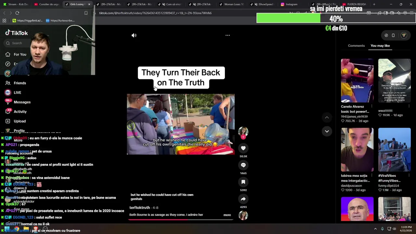This screenshot has width=416, height=234.
Task: Go back in browser history
Action: pyautogui.click(x=4, y=13)
